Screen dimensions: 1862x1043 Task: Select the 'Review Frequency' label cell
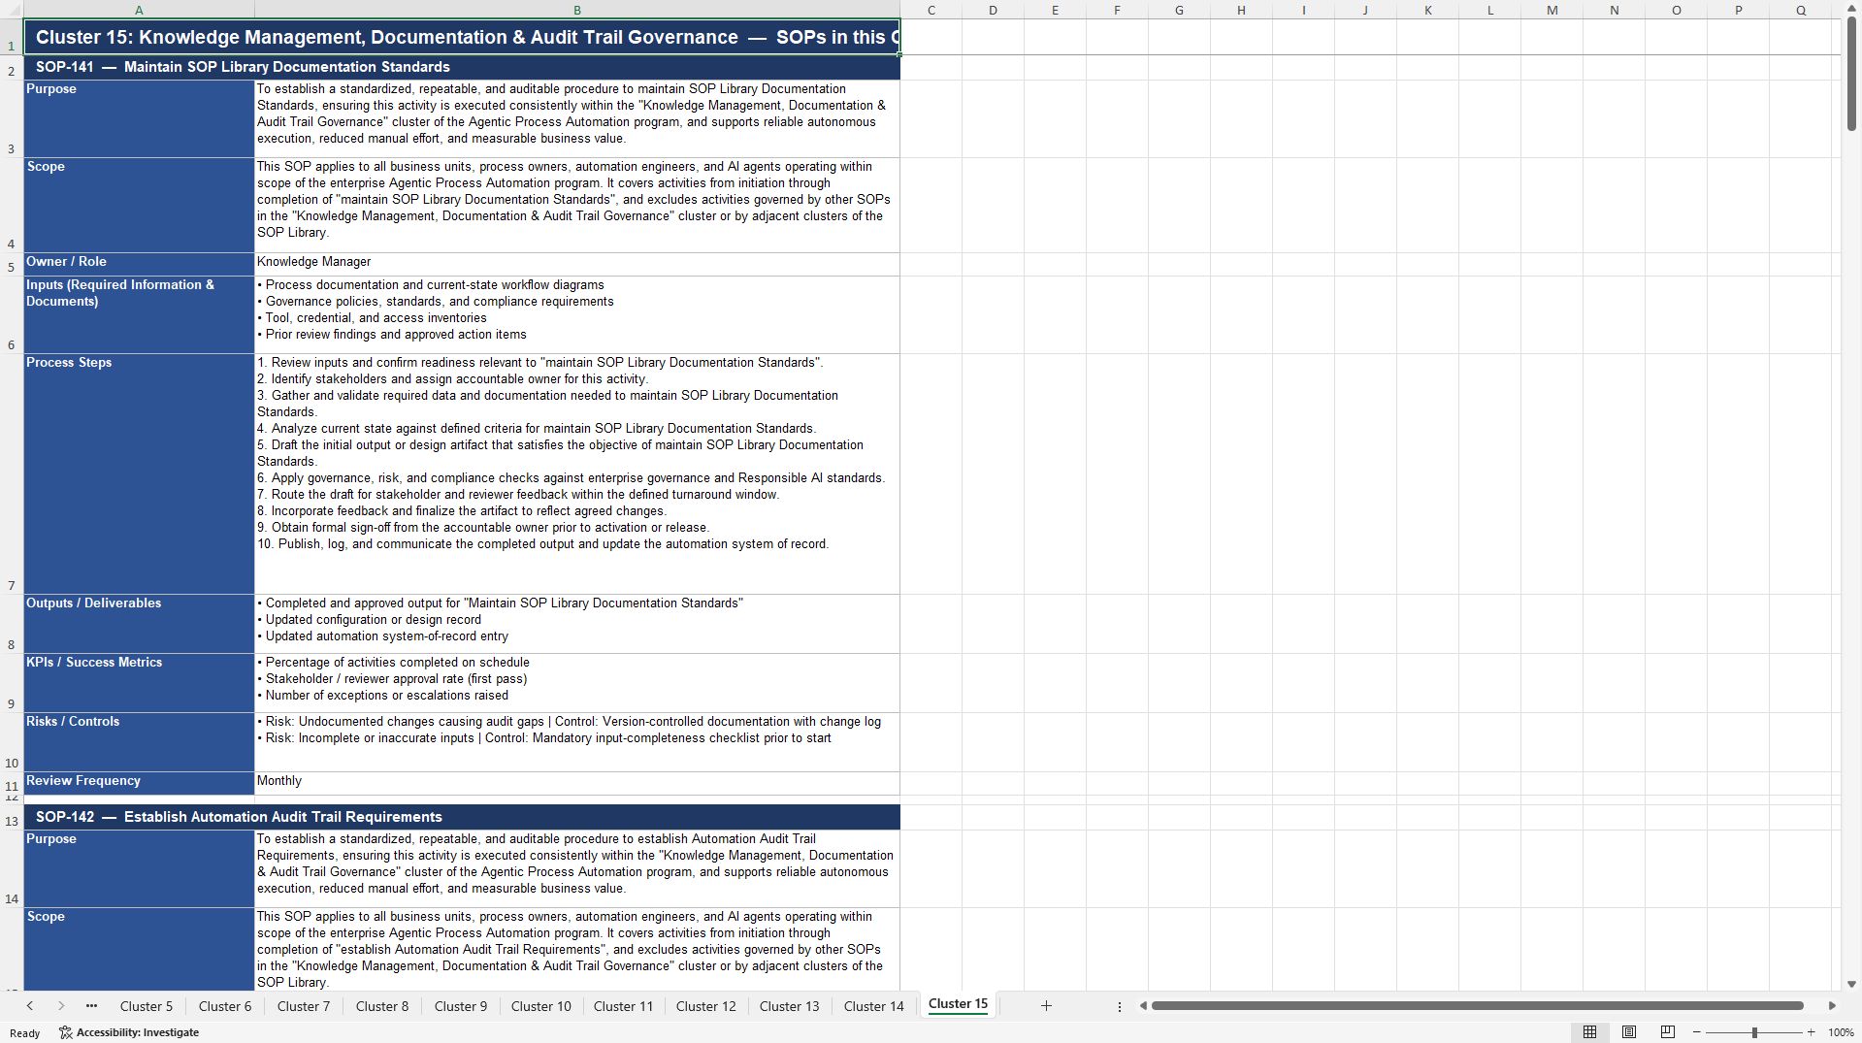[139, 783]
